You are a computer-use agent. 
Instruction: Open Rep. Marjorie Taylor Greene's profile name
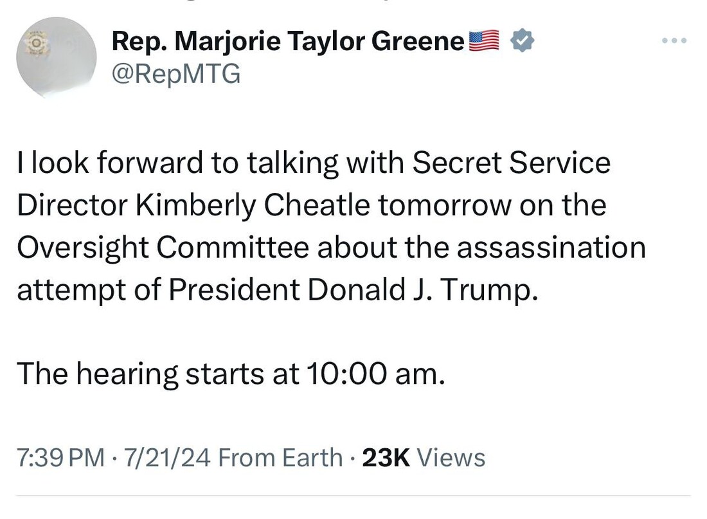(x=287, y=42)
